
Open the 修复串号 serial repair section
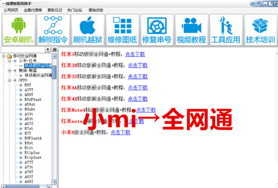(x=157, y=30)
